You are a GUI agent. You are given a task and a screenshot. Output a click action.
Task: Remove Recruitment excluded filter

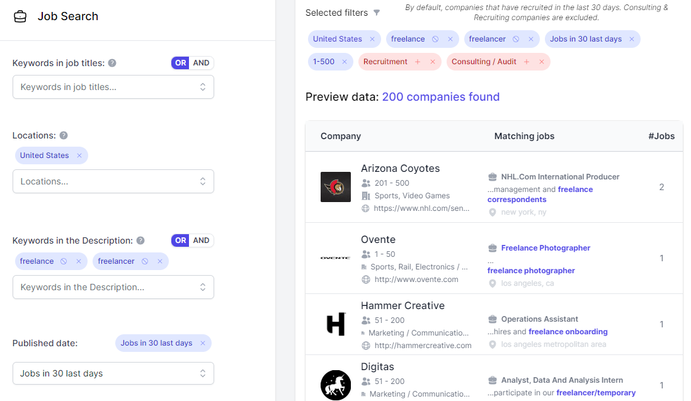[x=433, y=62]
